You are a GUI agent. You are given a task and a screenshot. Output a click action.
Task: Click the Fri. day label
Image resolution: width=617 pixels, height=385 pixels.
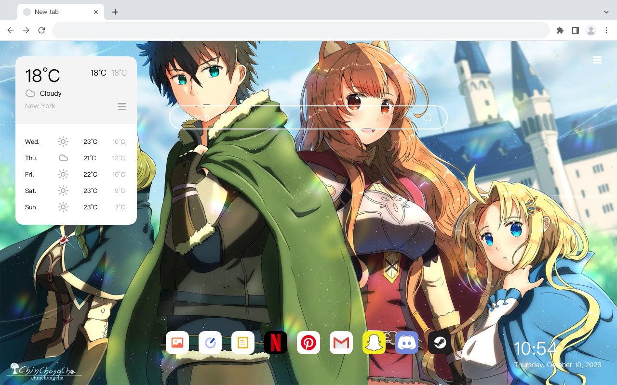[x=29, y=175]
